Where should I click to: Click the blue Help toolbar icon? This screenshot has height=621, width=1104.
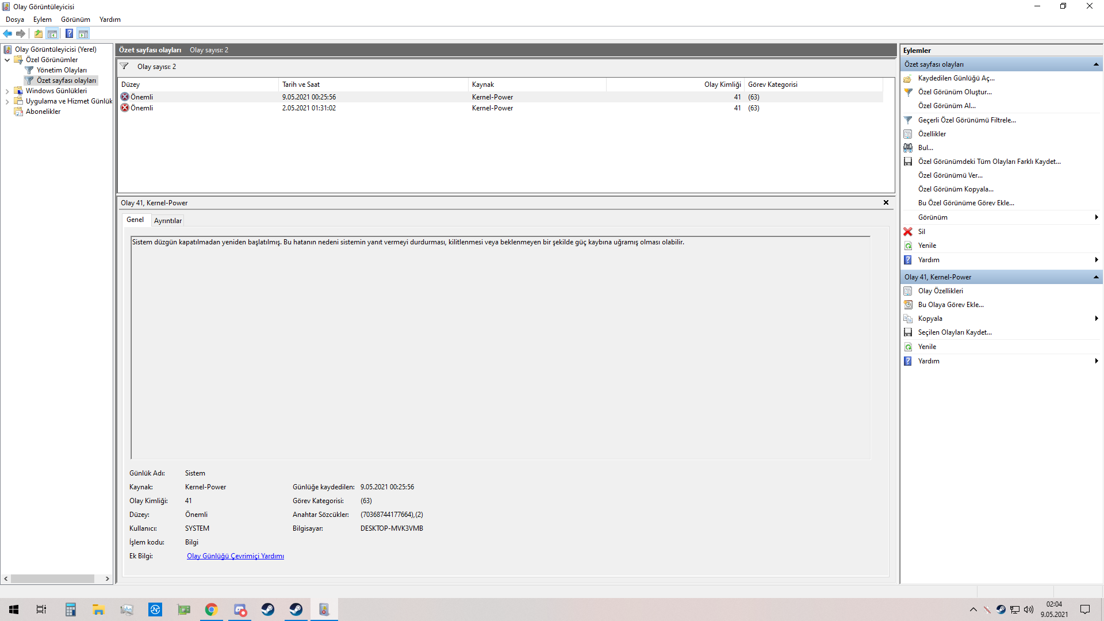(x=69, y=33)
